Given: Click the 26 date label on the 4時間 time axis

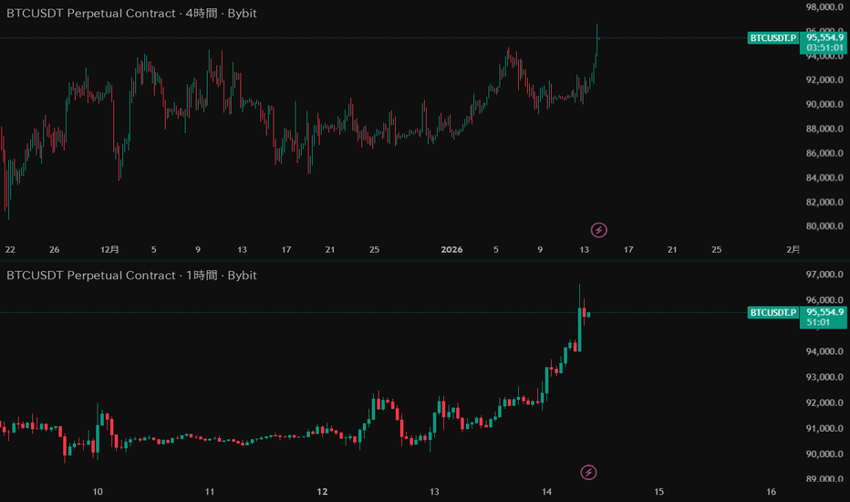Looking at the screenshot, I should (x=54, y=250).
